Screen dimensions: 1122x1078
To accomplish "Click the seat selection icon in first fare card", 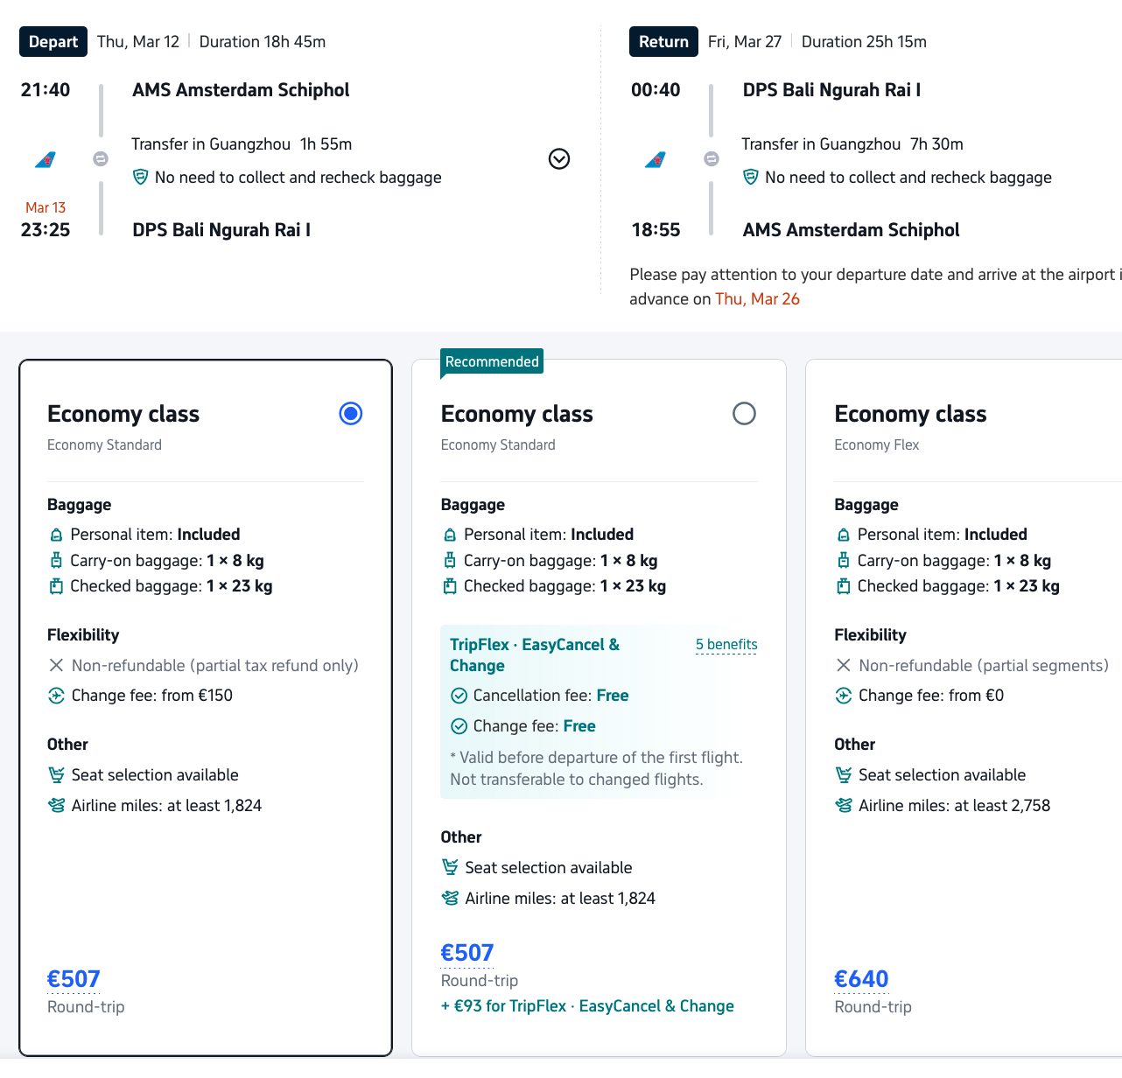I will [x=57, y=775].
